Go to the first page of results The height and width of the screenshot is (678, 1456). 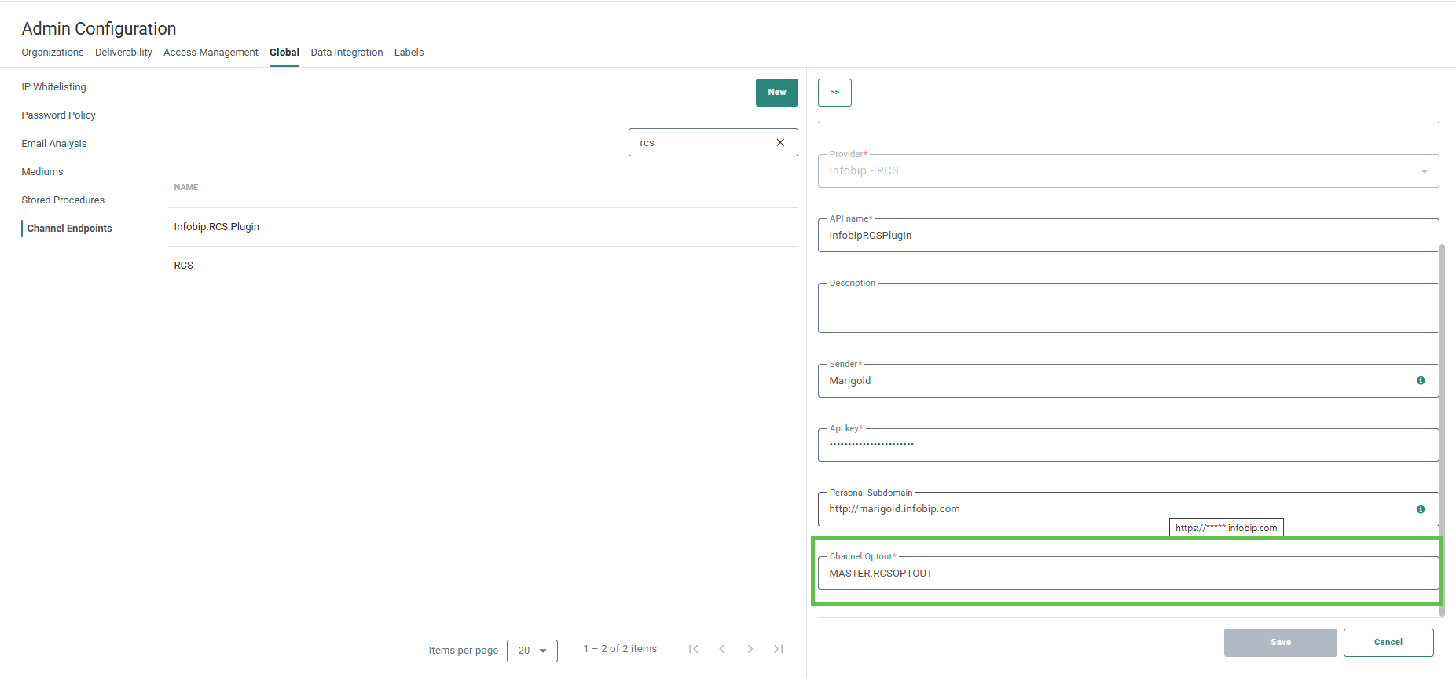tap(693, 649)
